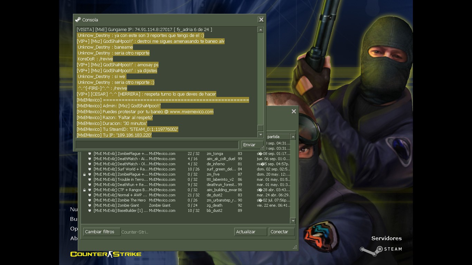Click server list scrollbar down arrow

tap(293, 221)
